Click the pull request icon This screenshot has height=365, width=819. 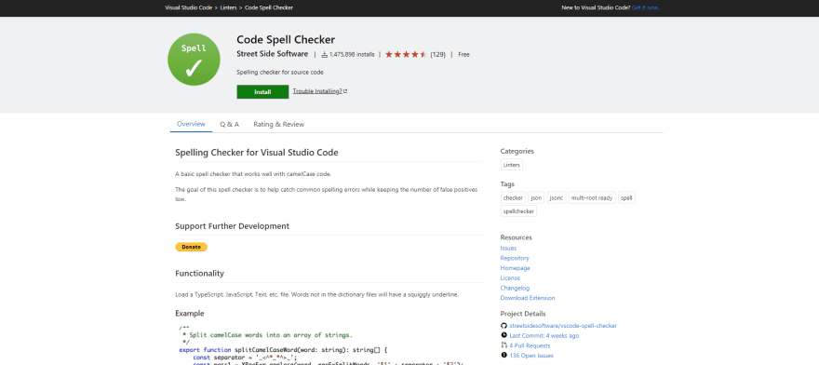(x=503, y=345)
